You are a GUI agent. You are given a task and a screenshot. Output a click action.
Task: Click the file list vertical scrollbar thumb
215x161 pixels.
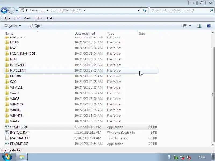213,94
